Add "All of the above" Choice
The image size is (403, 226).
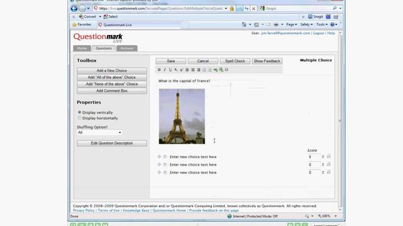[112, 77]
